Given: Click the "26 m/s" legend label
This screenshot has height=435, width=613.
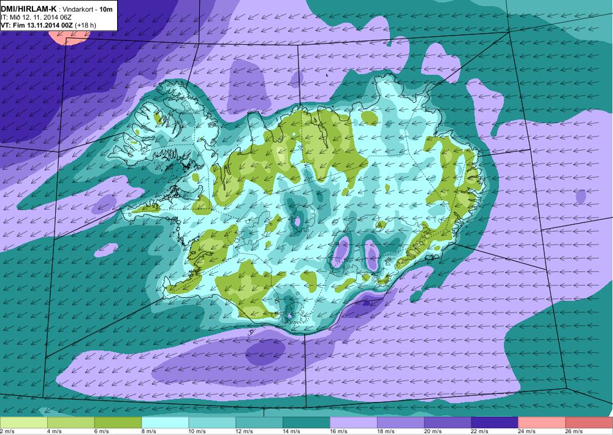Looking at the screenshot, I should (574, 431).
